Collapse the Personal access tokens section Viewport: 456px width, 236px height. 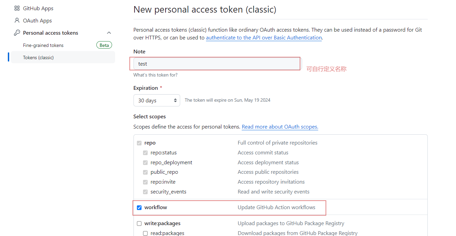[109, 33]
